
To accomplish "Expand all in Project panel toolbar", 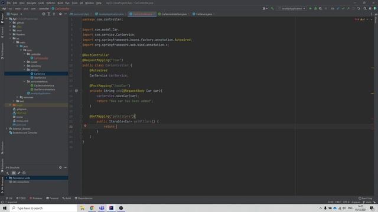I will point(48,14).
